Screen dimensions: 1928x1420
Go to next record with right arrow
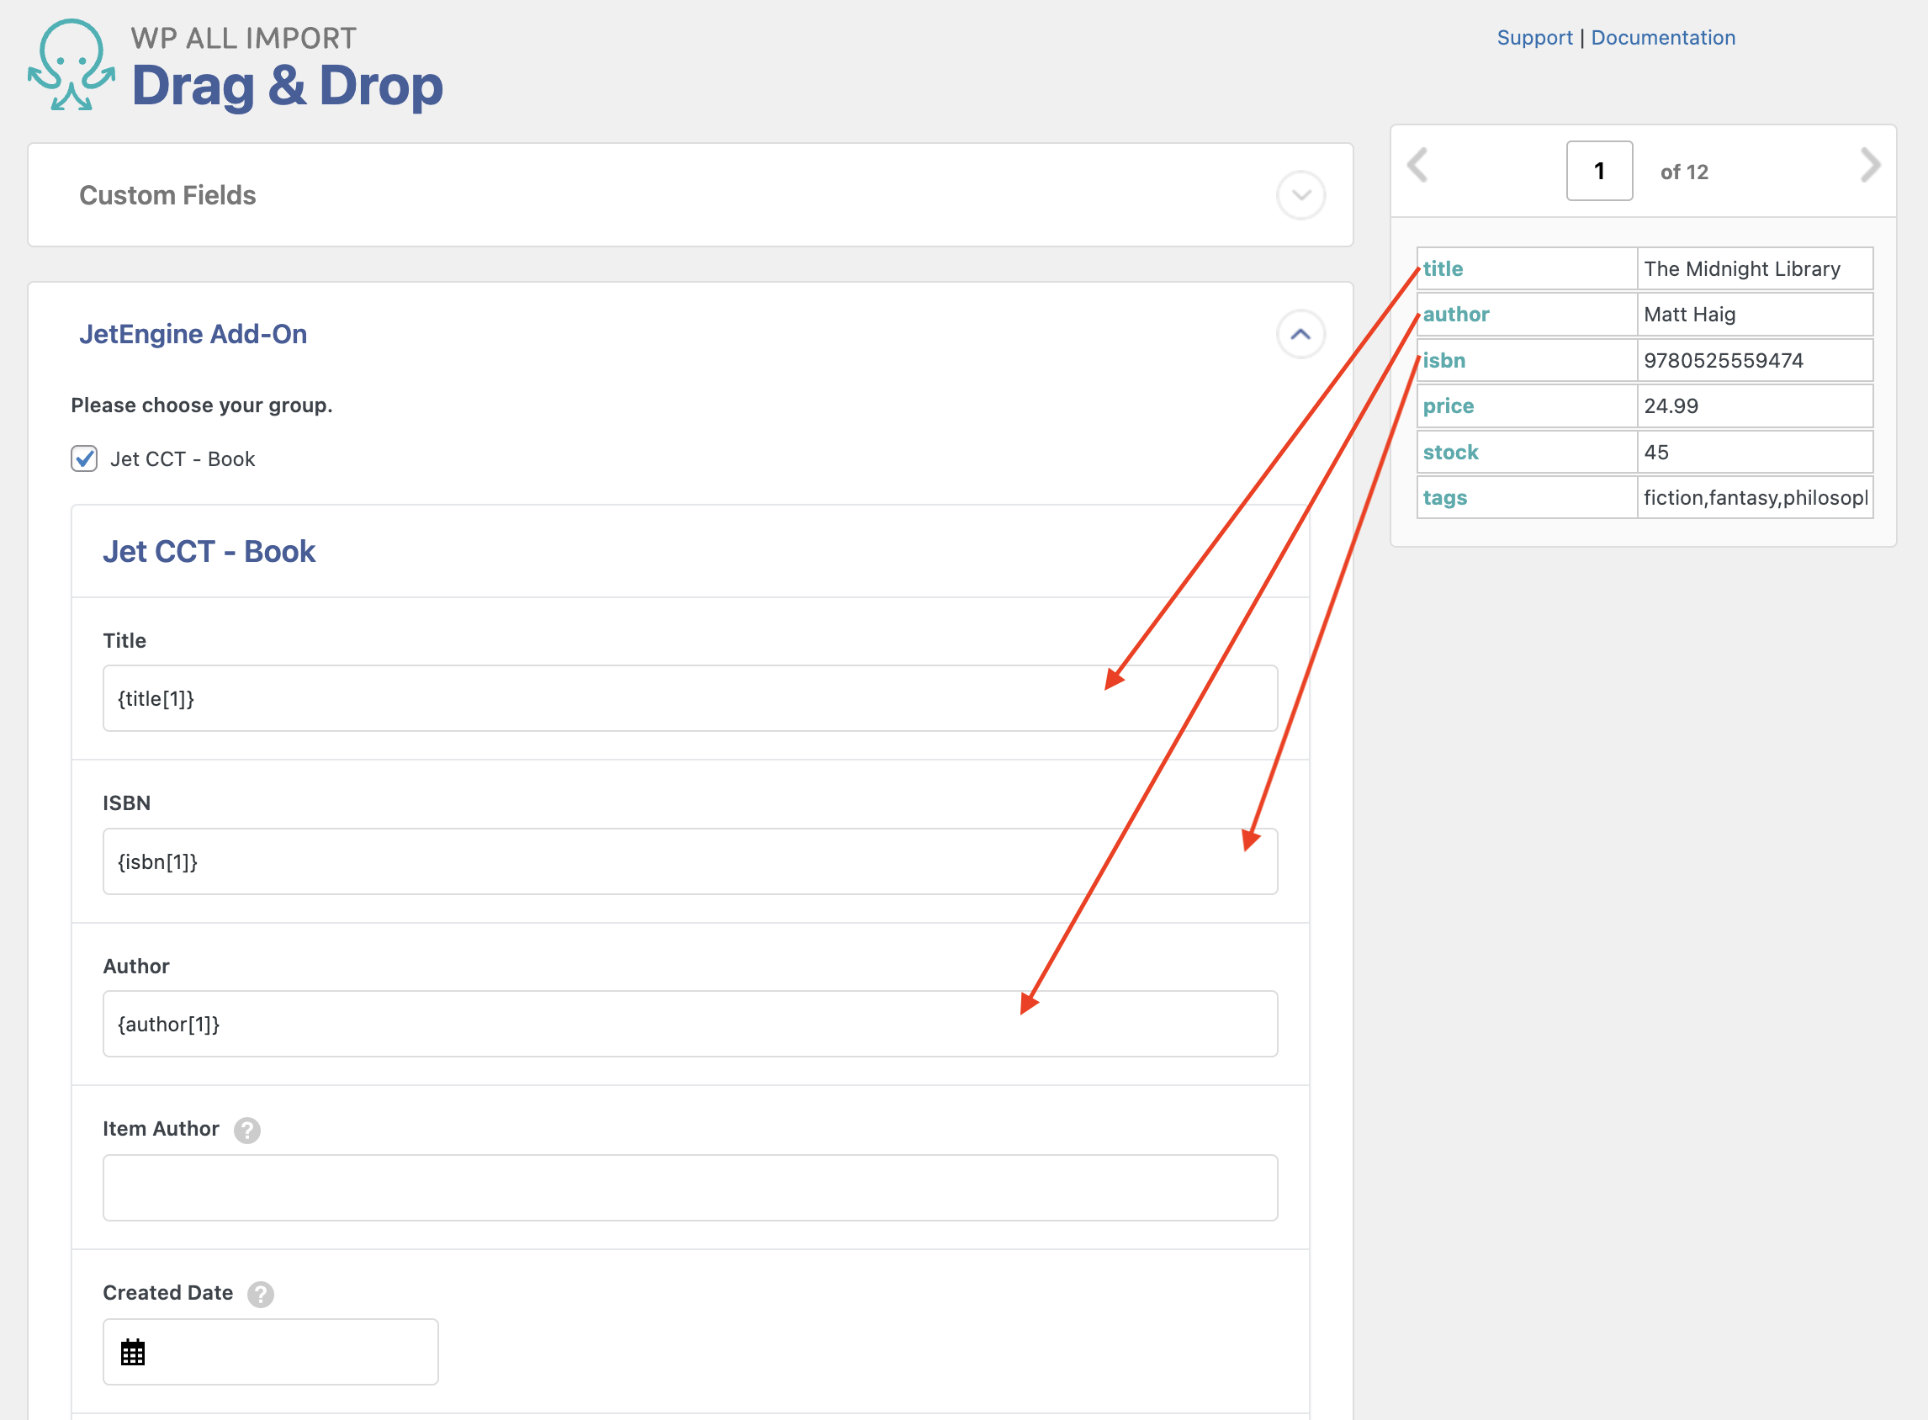1870,165
